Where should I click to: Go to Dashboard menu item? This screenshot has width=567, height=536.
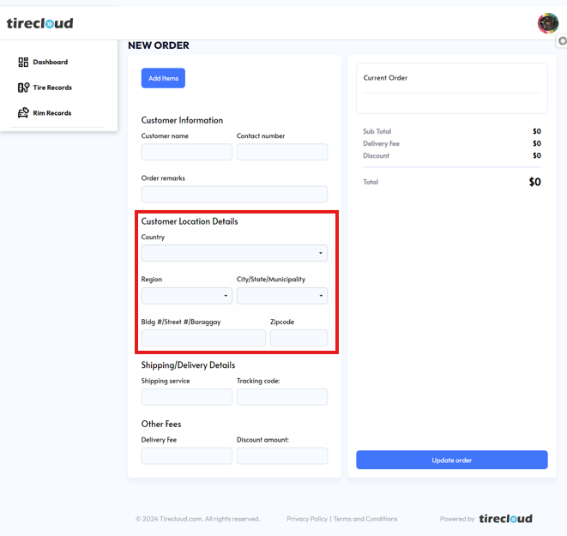click(50, 62)
